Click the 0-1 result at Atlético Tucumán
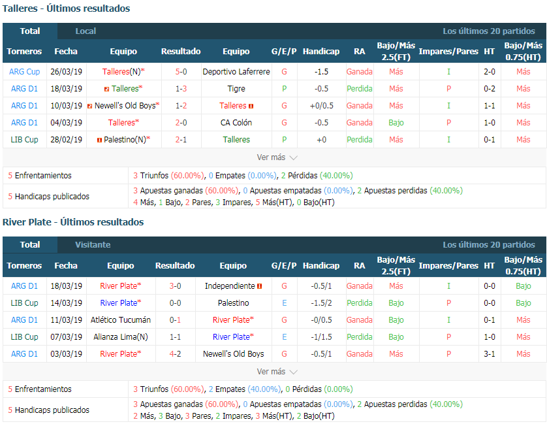The width and height of the screenshot is (547, 424). [175, 320]
